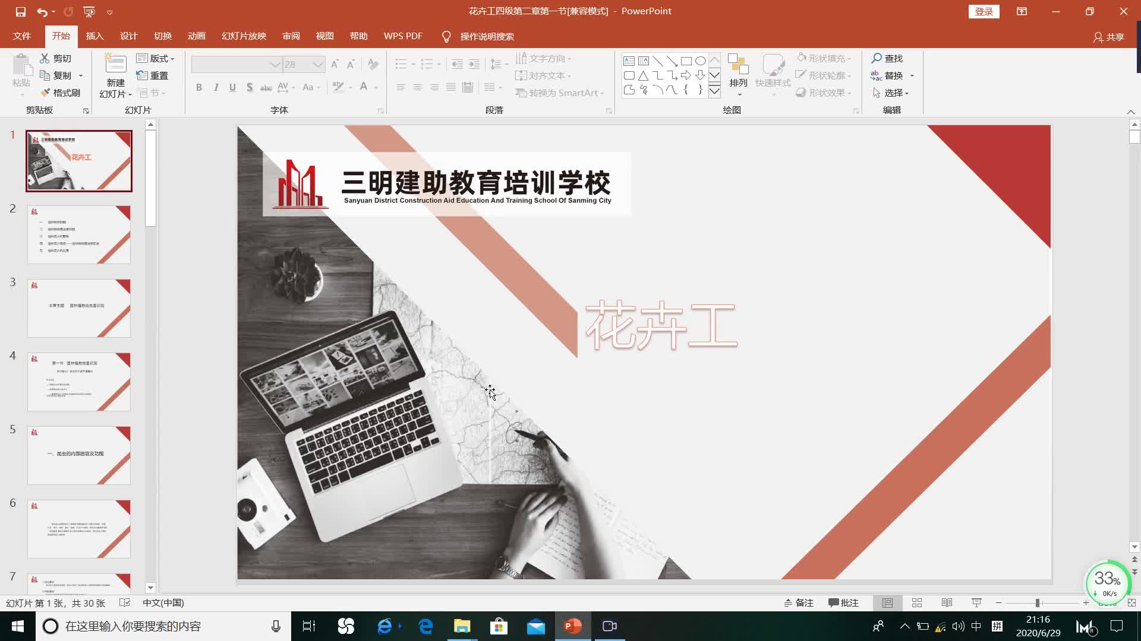This screenshot has width=1141, height=641.
Task: Switch to the Animations tab
Action: pos(196,36)
